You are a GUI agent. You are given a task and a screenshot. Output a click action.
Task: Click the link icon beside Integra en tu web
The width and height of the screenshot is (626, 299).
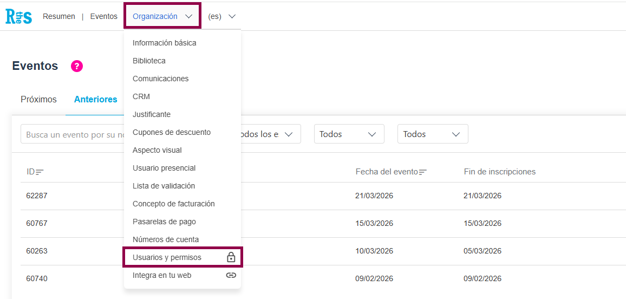231,275
